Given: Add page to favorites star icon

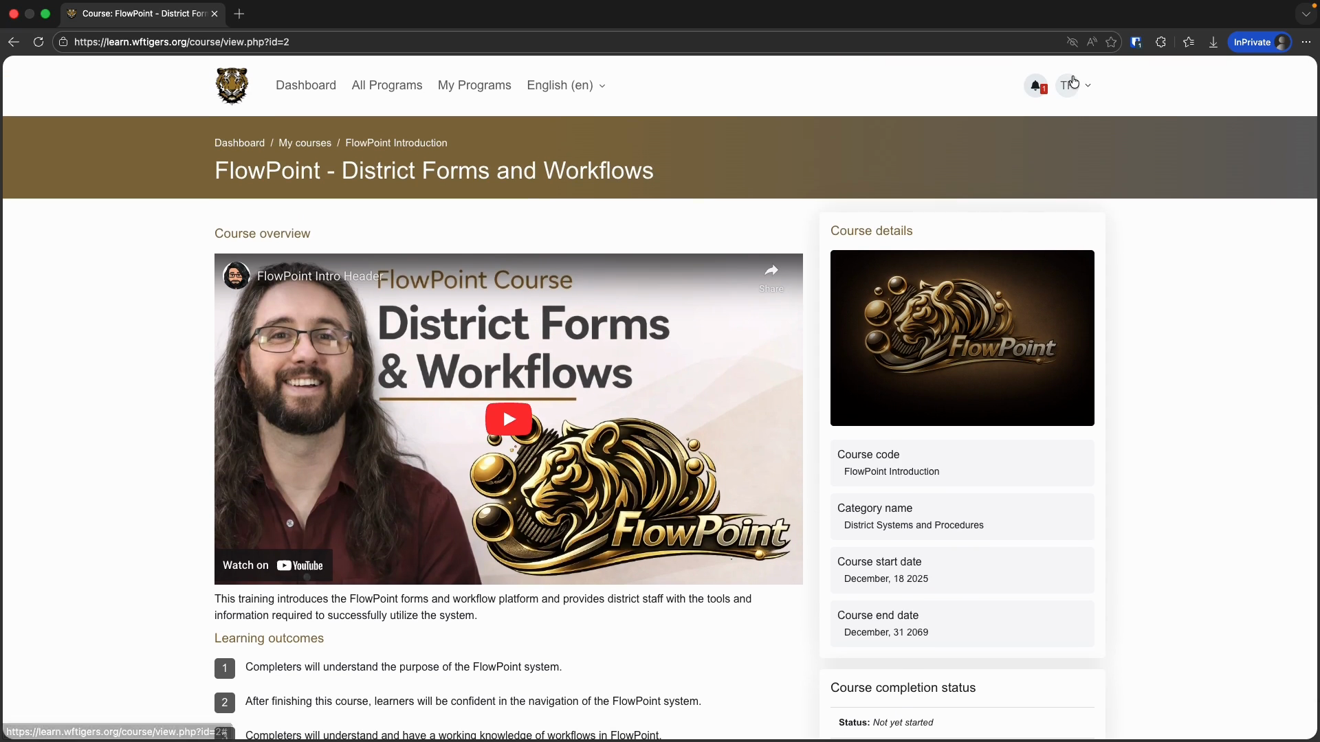Looking at the screenshot, I should (1111, 42).
